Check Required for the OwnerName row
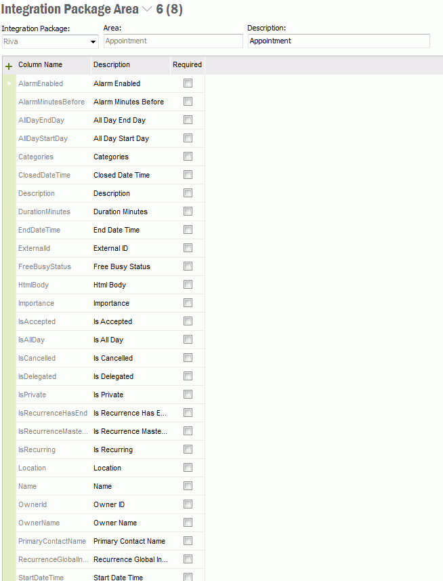 pyautogui.click(x=188, y=523)
